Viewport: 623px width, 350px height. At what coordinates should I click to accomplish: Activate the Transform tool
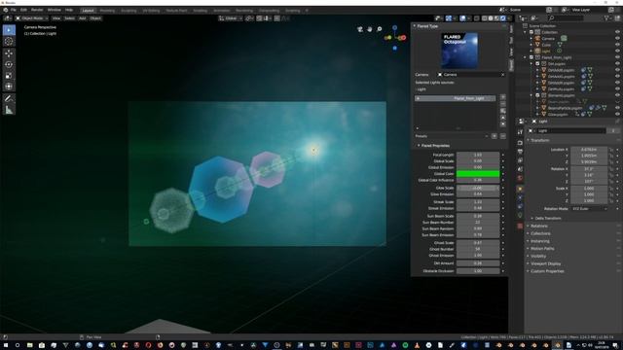pyautogui.click(x=9, y=87)
